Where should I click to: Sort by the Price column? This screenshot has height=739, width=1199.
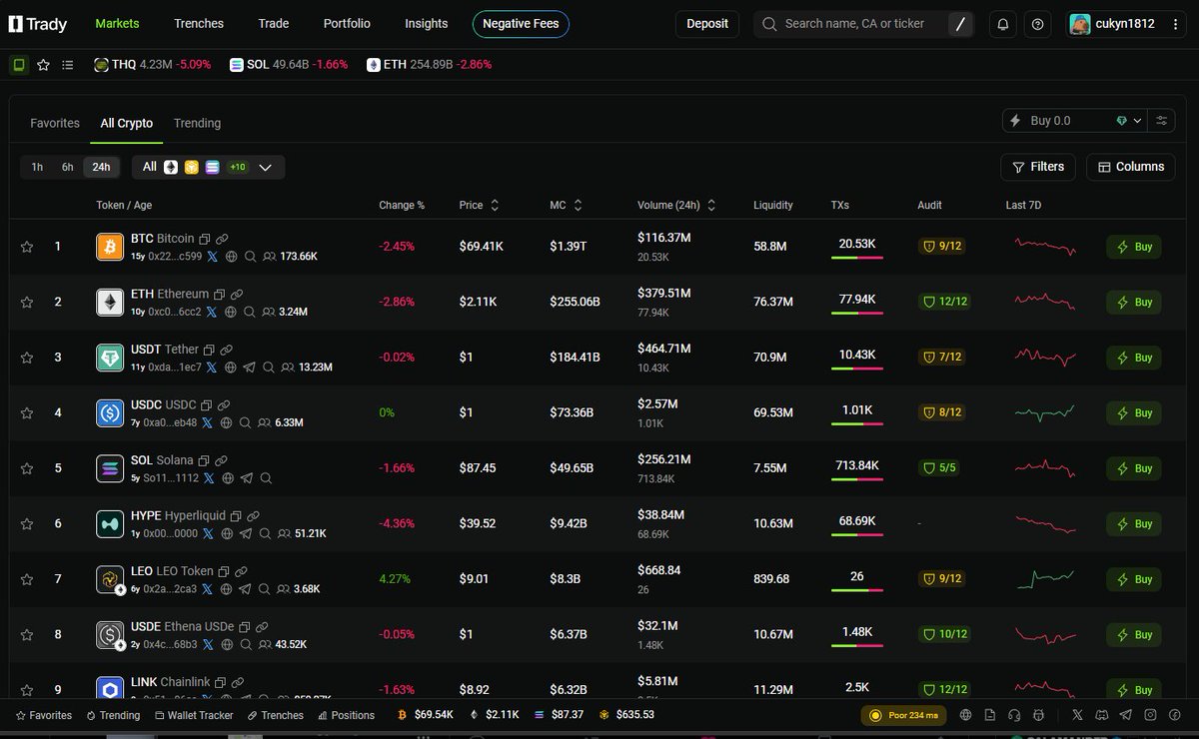point(479,205)
